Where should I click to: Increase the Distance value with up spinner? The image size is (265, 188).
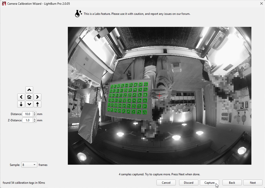[35, 113]
